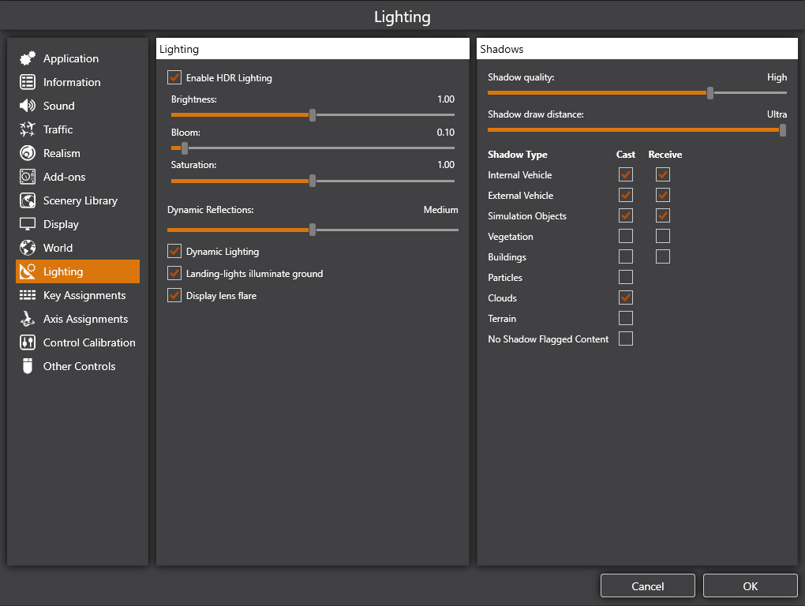This screenshot has width=805, height=606.
Task: Enable Buildings receive shadow checkbox
Action: [x=663, y=256]
